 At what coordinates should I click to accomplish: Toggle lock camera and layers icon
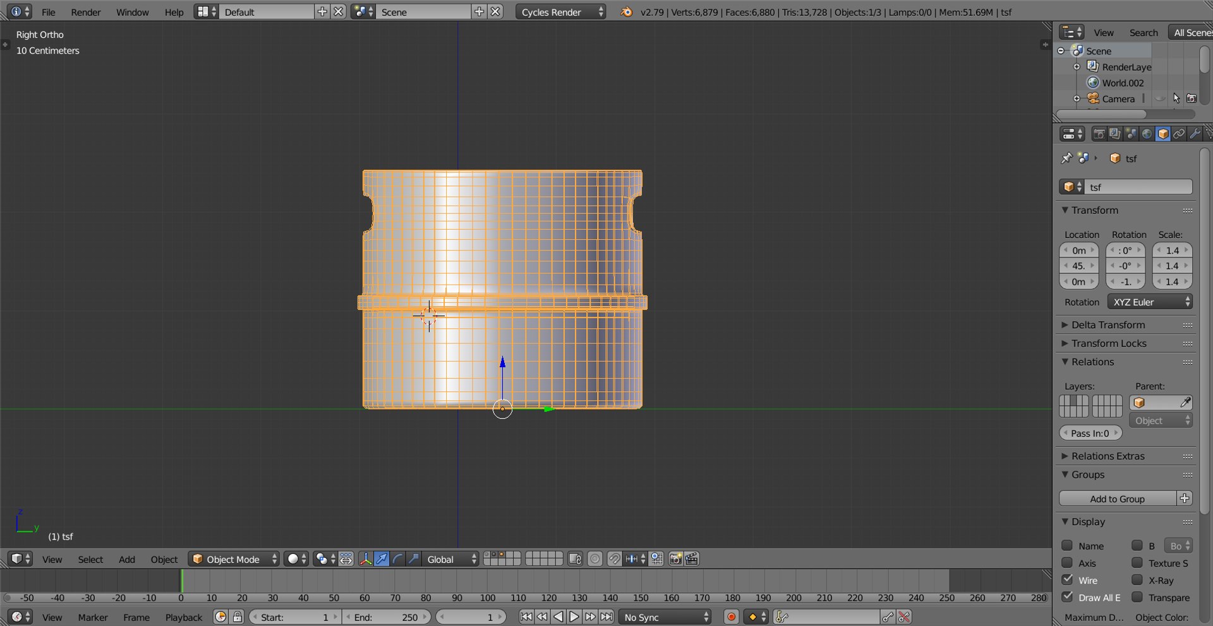(575, 559)
